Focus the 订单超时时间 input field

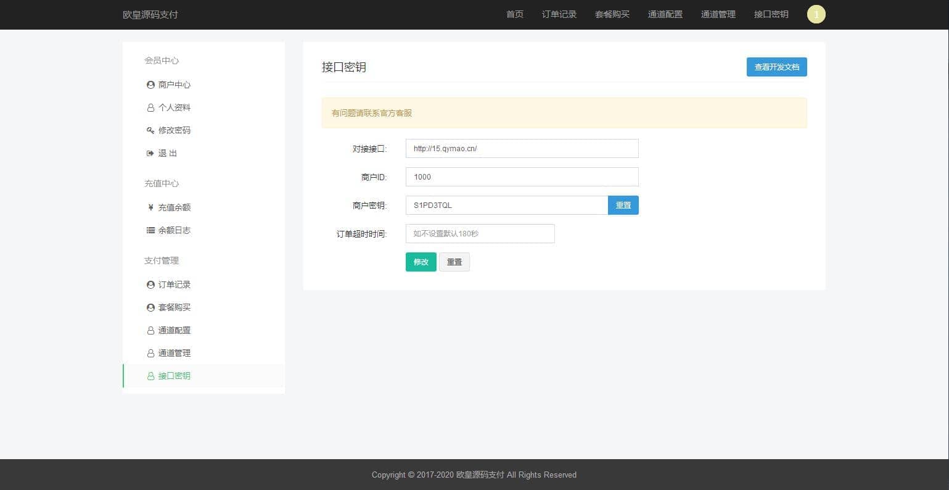[x=480, y=234]
